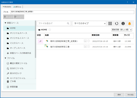Click the search magnifier icon

68,23
